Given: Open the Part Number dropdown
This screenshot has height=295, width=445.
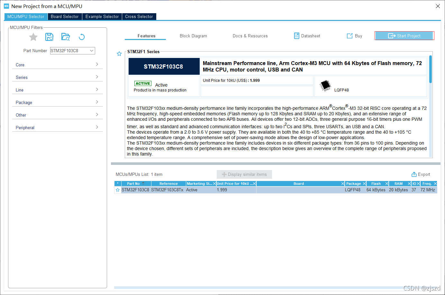Looking at the screenshot, I should (x=92, y=51).
